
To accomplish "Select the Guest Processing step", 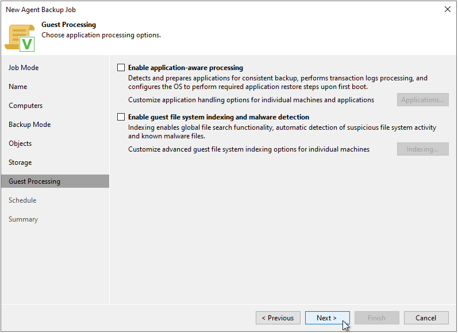I will (55, 181).
